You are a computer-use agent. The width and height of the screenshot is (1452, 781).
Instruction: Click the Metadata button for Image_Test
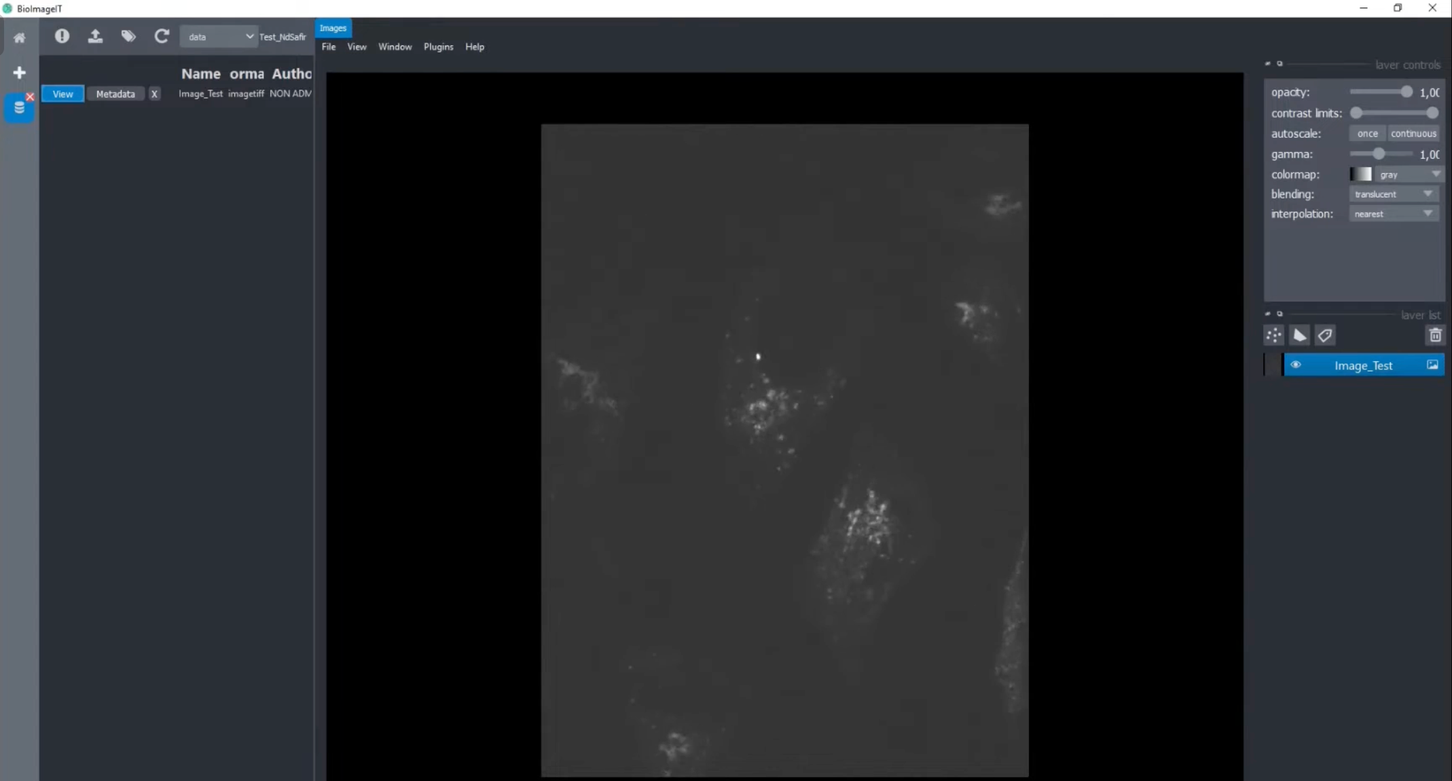click(x=115, y=94)
